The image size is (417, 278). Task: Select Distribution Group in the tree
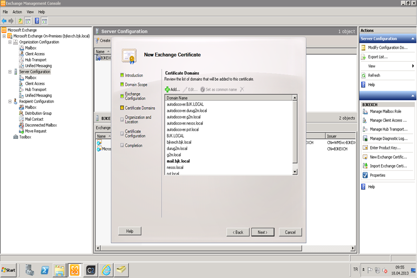(38, 113)
